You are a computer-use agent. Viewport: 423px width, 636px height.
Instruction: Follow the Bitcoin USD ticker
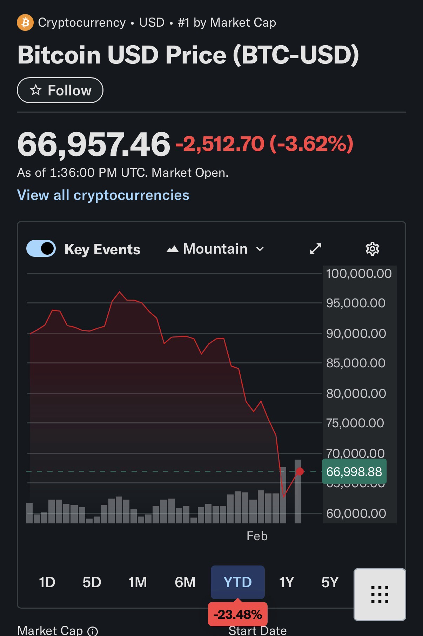pyautogui.click(x=60, y=91)
